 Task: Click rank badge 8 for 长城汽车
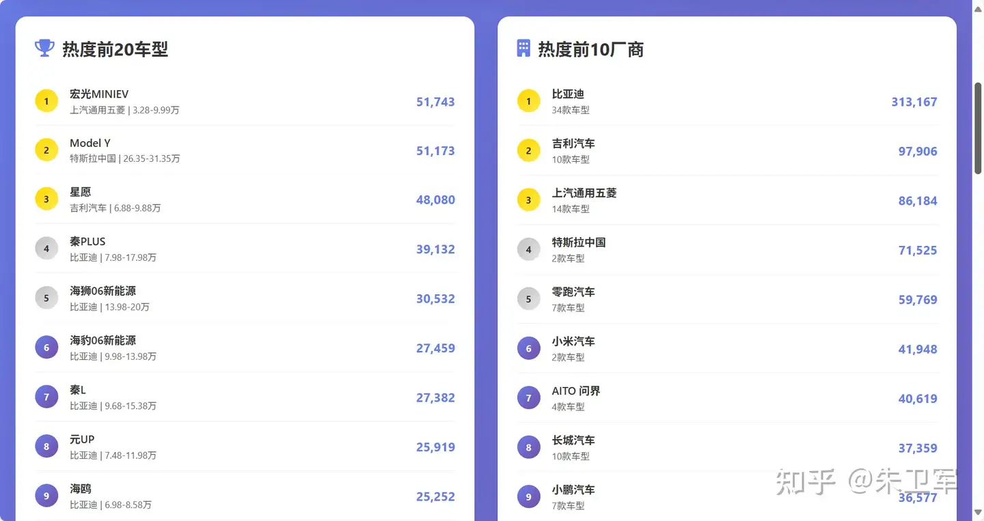529,448
